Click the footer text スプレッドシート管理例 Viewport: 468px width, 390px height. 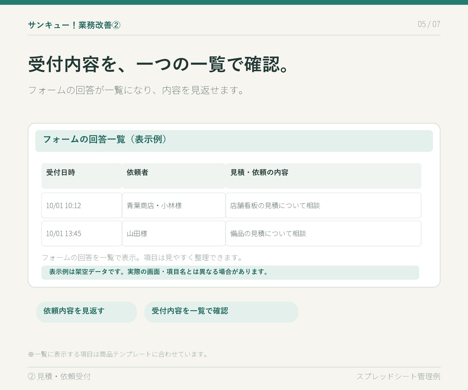(x=398, y=376)
